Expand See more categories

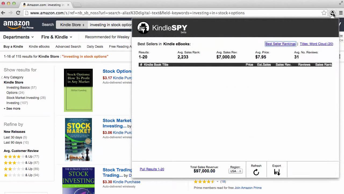[x=12, y=109]
